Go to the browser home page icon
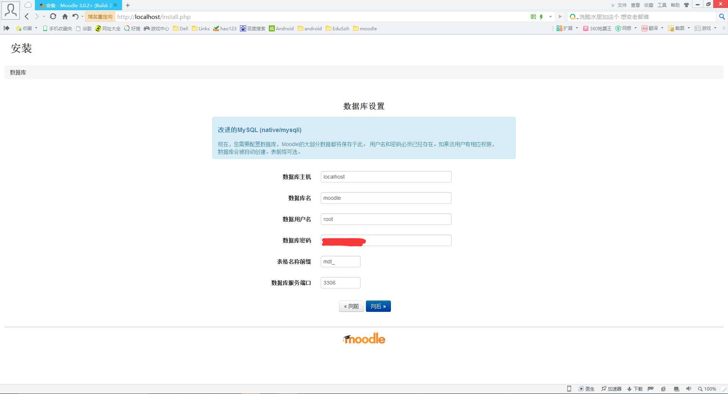728x394 pixels. coord(65,17)
